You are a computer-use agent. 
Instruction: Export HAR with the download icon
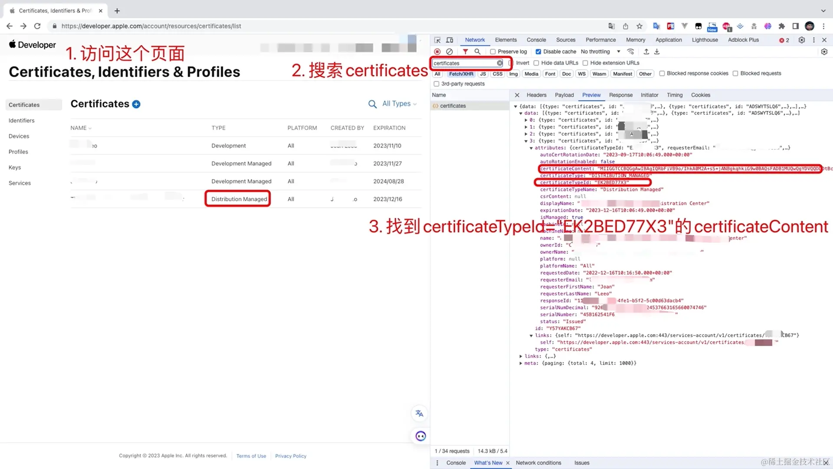pyautogui.click(x=657, y=52)
